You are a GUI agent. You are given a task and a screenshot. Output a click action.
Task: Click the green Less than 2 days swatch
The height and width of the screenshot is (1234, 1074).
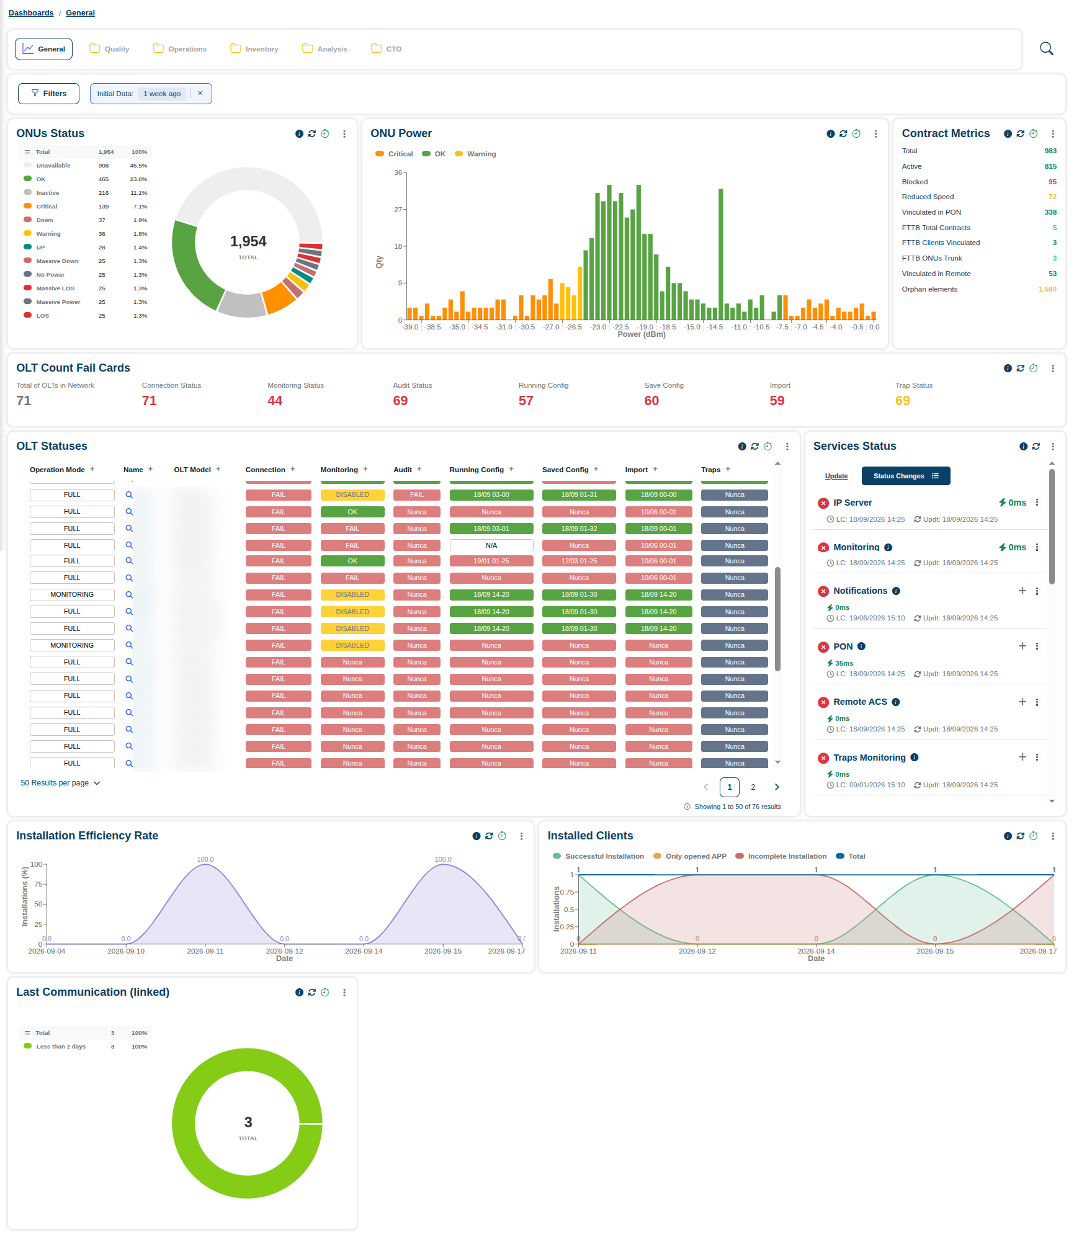(x=27, y=1046)
